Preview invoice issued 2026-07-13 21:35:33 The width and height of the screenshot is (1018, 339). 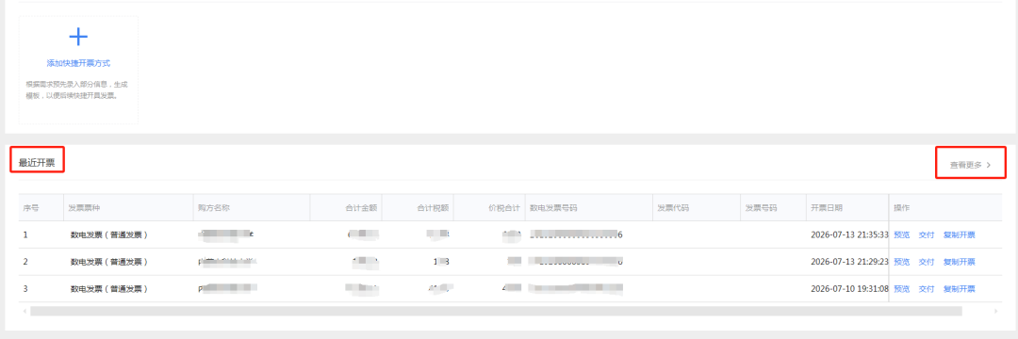pos(902,235)
